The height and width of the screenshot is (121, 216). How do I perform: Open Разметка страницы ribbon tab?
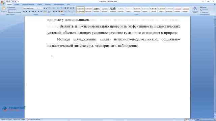[x=28, y=4]
